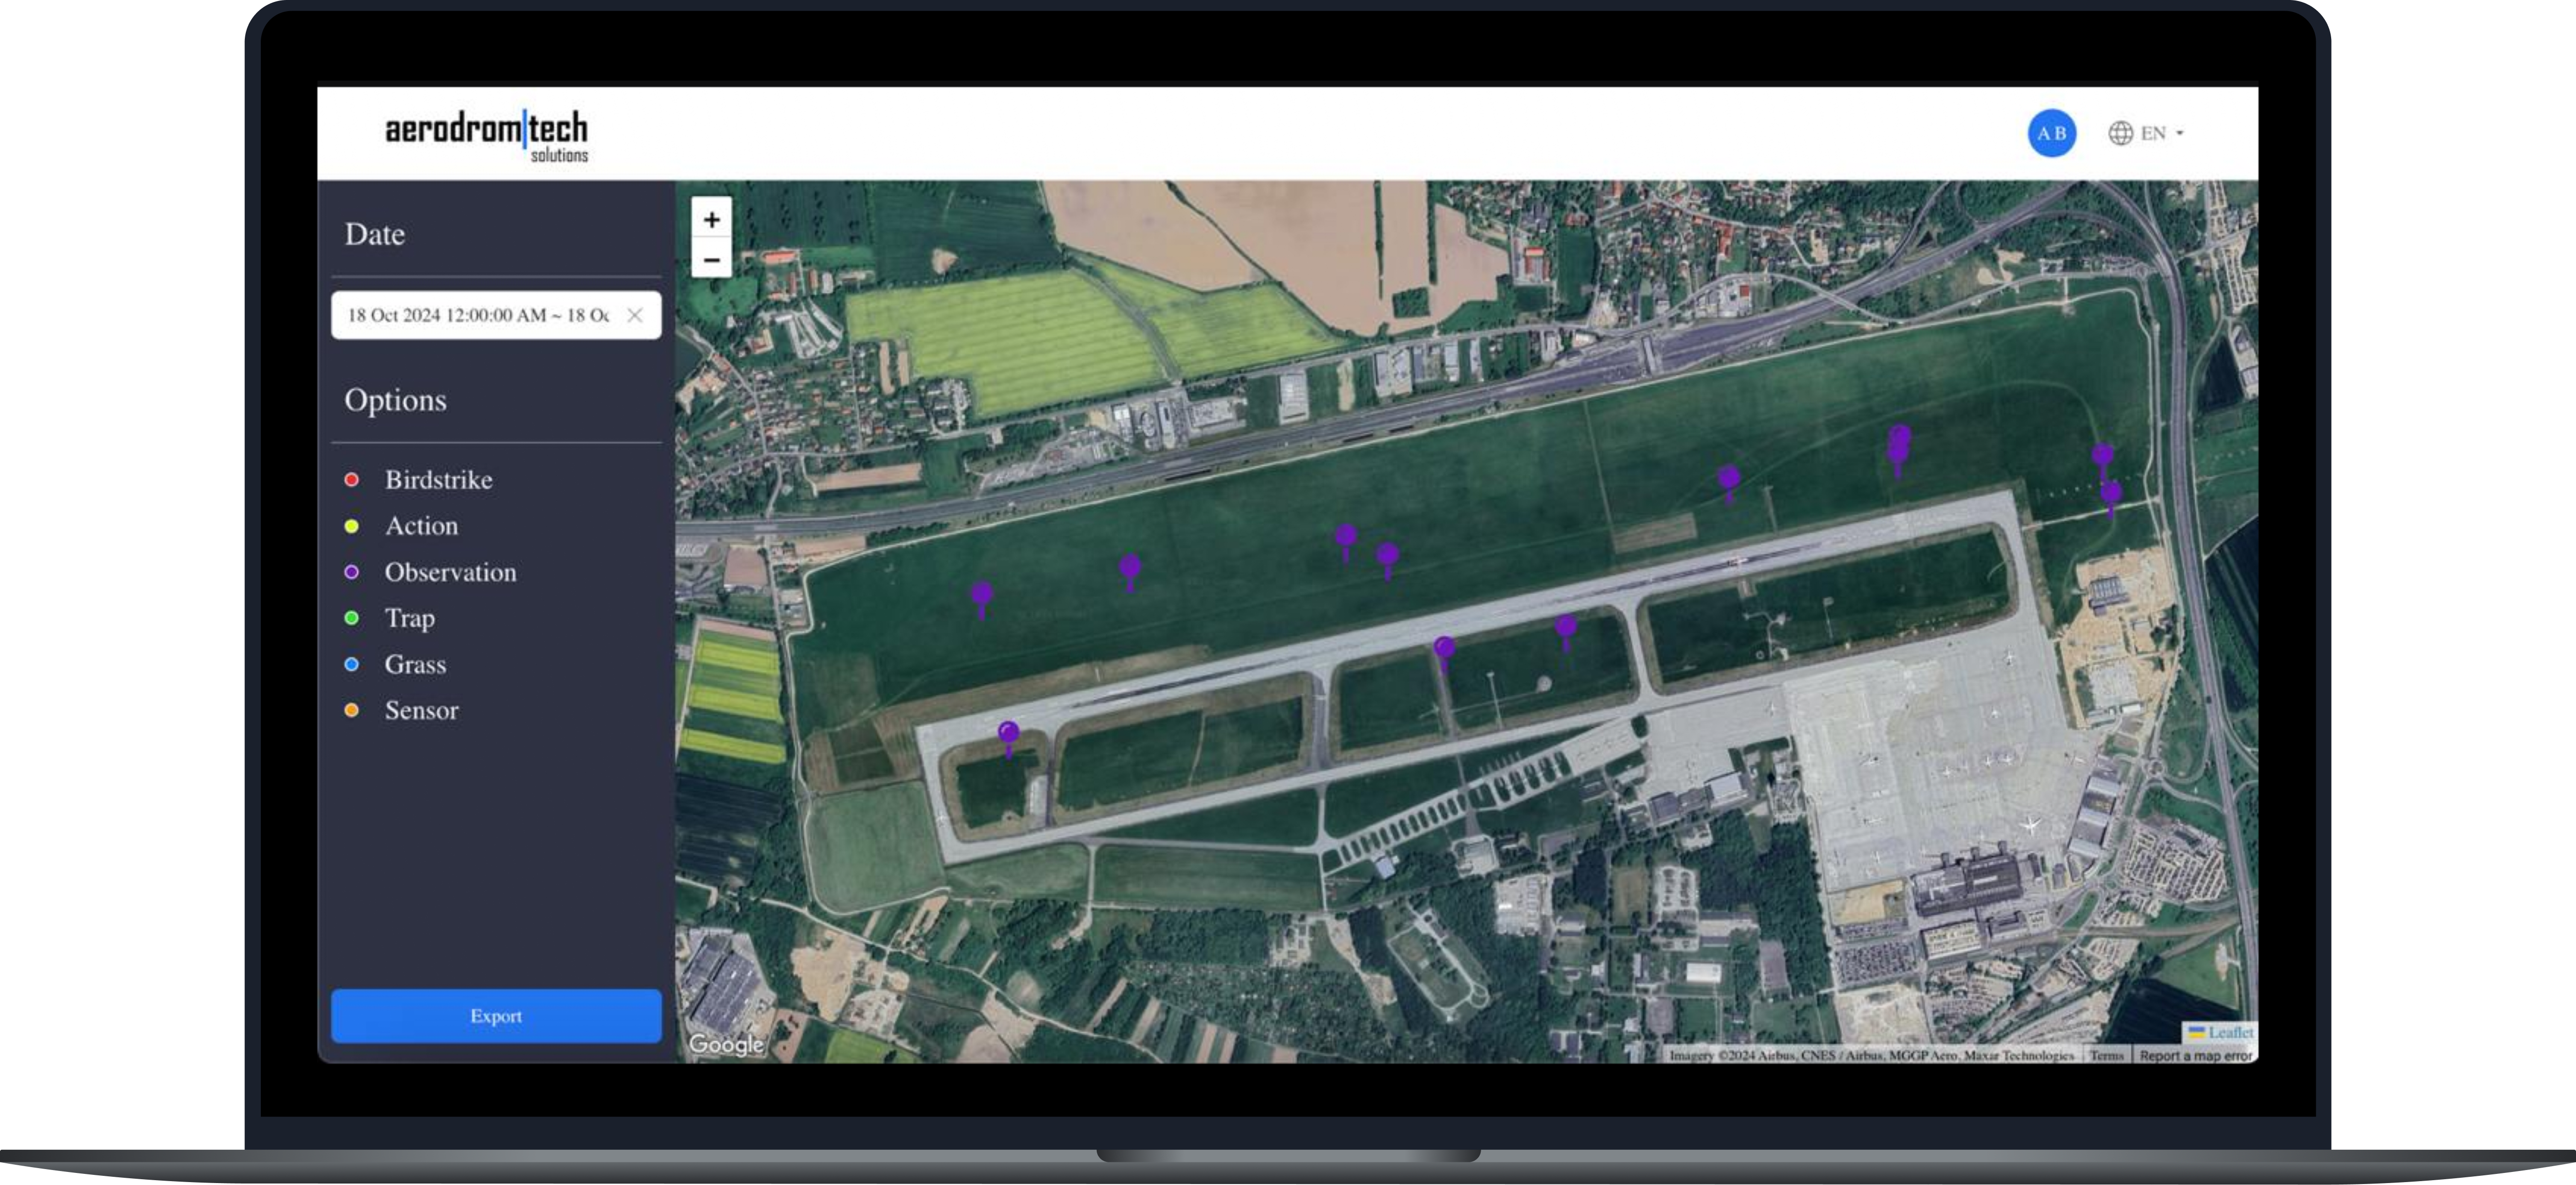The width and height of the screenshot is (2576, 1185).
Task: Expand the EN language dropdown
Action: 2161,133
